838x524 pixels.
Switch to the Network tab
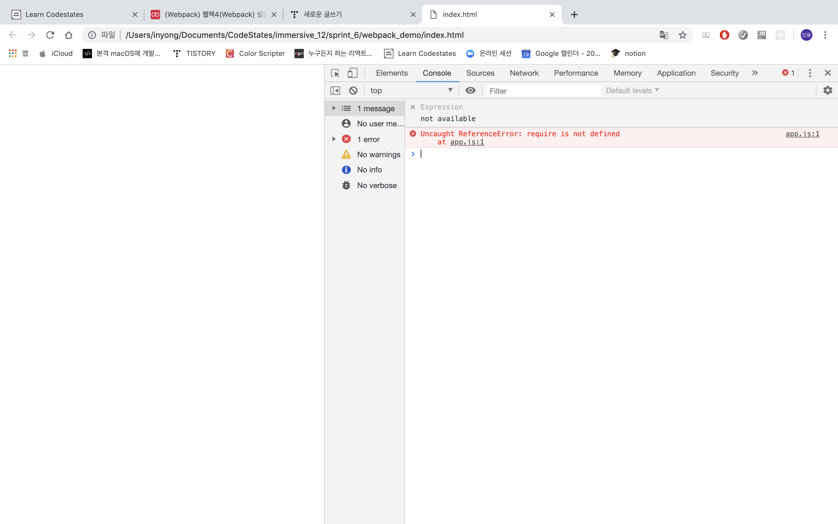tap(524, 73)
